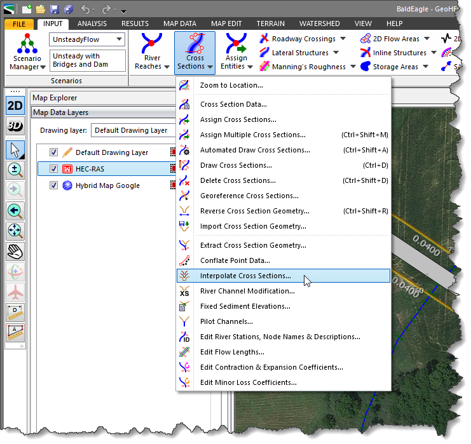
Task: Click the application logo icon
Action: click(10, 10)
